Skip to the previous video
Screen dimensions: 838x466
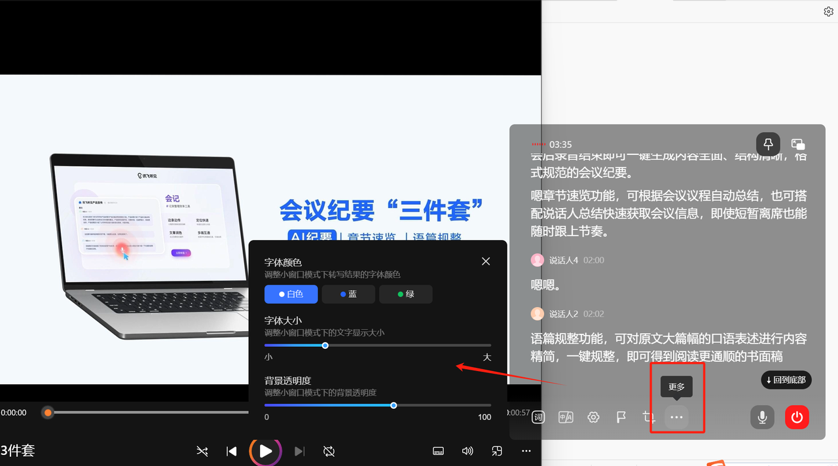[x=232, y=451]
